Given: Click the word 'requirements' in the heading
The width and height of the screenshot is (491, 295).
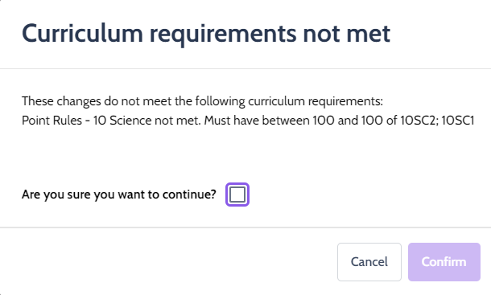Looking at the screenshot, I should tap(223, 35).
